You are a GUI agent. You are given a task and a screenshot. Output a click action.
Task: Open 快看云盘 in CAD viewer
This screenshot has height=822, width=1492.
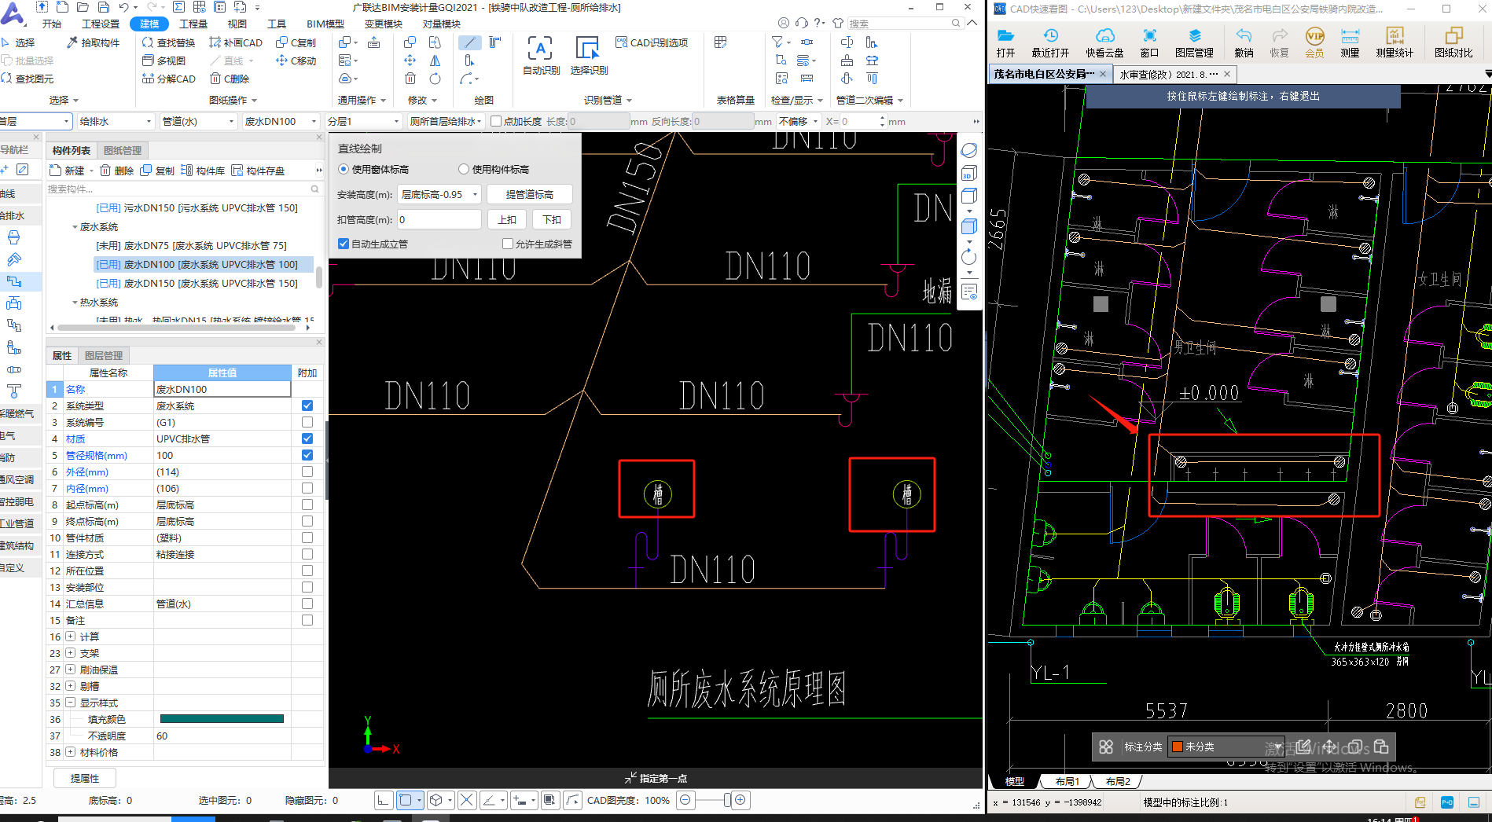pyautogui.click(x=1104, y=42)
